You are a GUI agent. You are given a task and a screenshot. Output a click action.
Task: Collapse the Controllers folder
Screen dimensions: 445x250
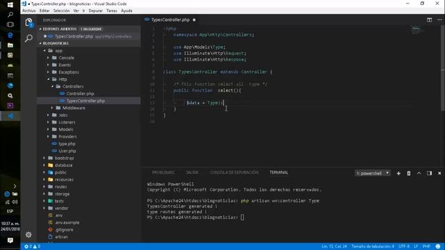[73, 86]
